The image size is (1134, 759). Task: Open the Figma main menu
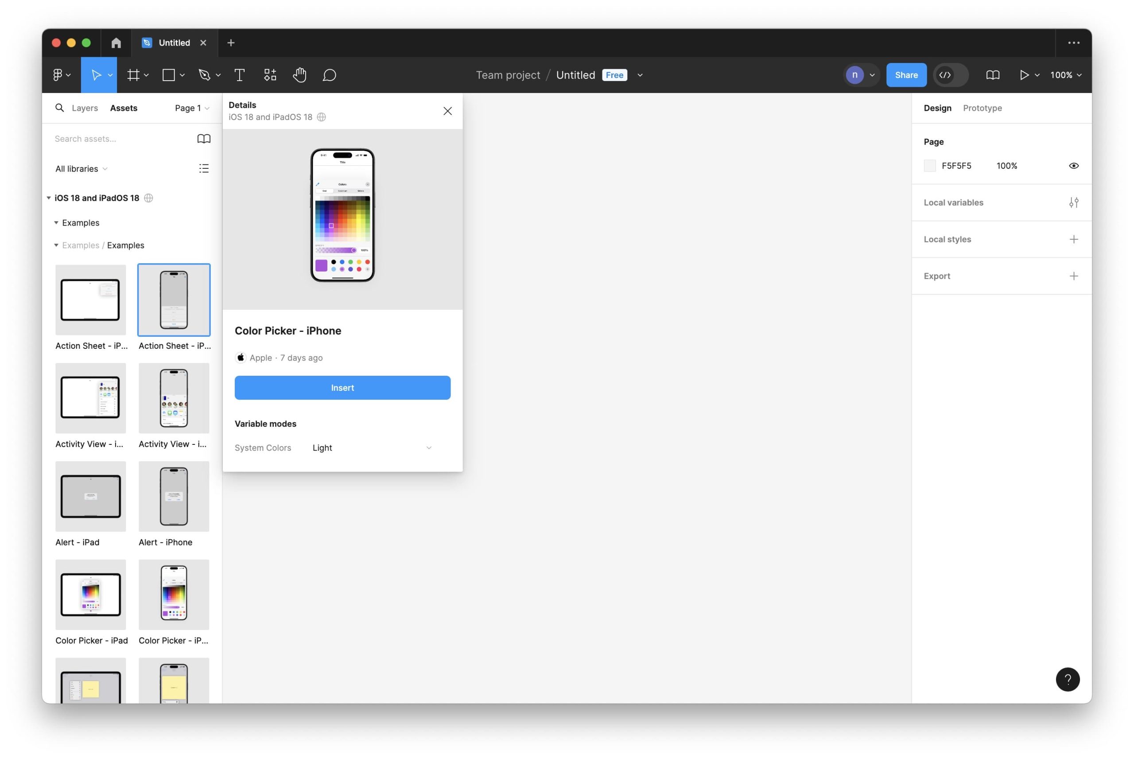click(x=61, y=75)
